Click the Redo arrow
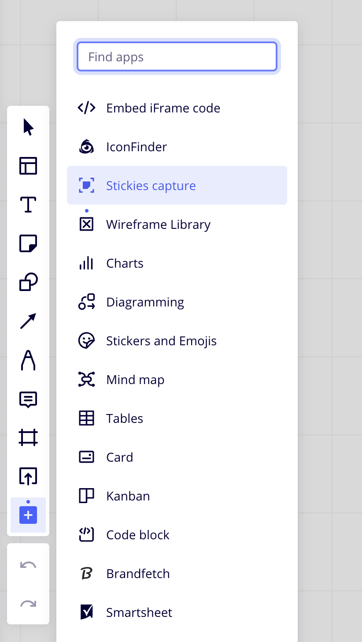 pos(28,604)
